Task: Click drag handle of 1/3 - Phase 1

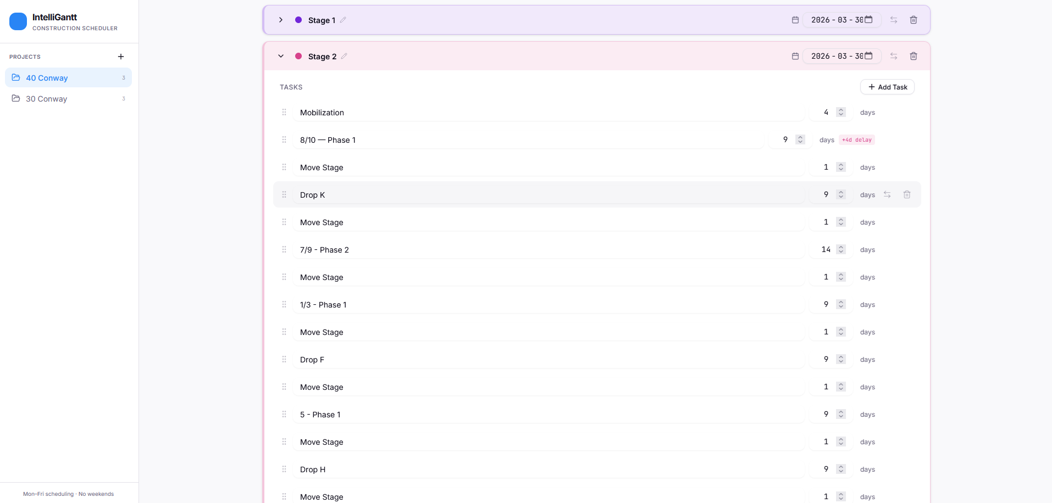Action: 284,304
